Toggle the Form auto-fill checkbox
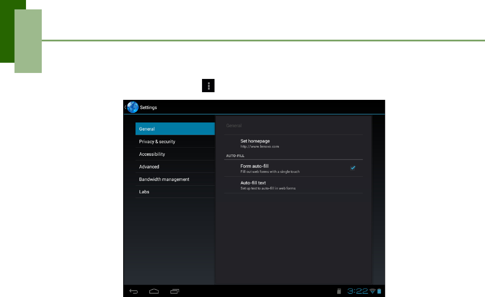Image resolution: width=485 pixels, height=297 pixels. [352, 168]
